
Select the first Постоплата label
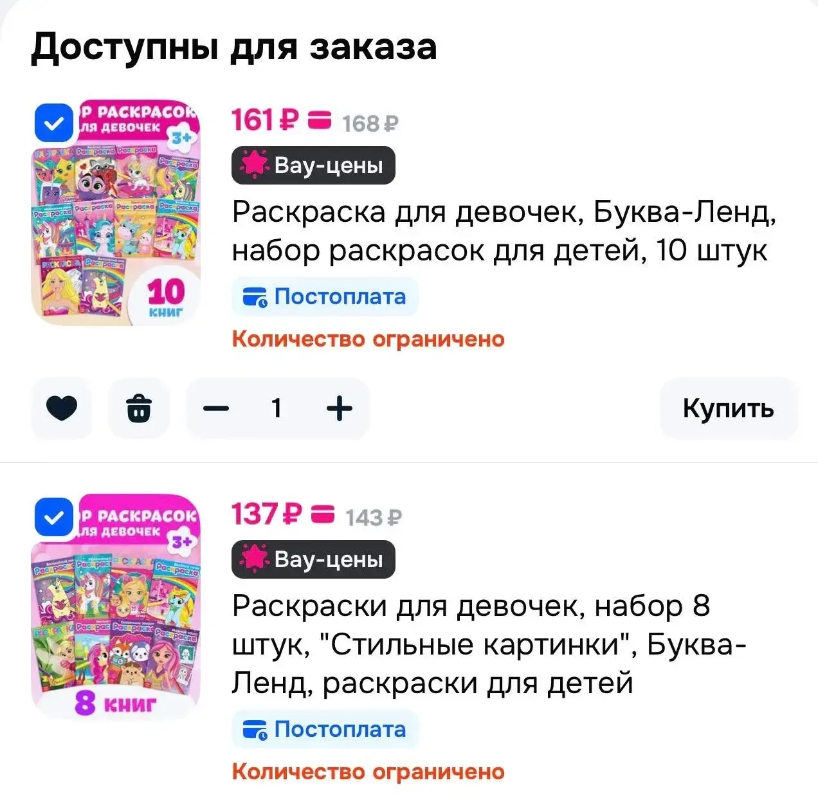coord(325,297)
